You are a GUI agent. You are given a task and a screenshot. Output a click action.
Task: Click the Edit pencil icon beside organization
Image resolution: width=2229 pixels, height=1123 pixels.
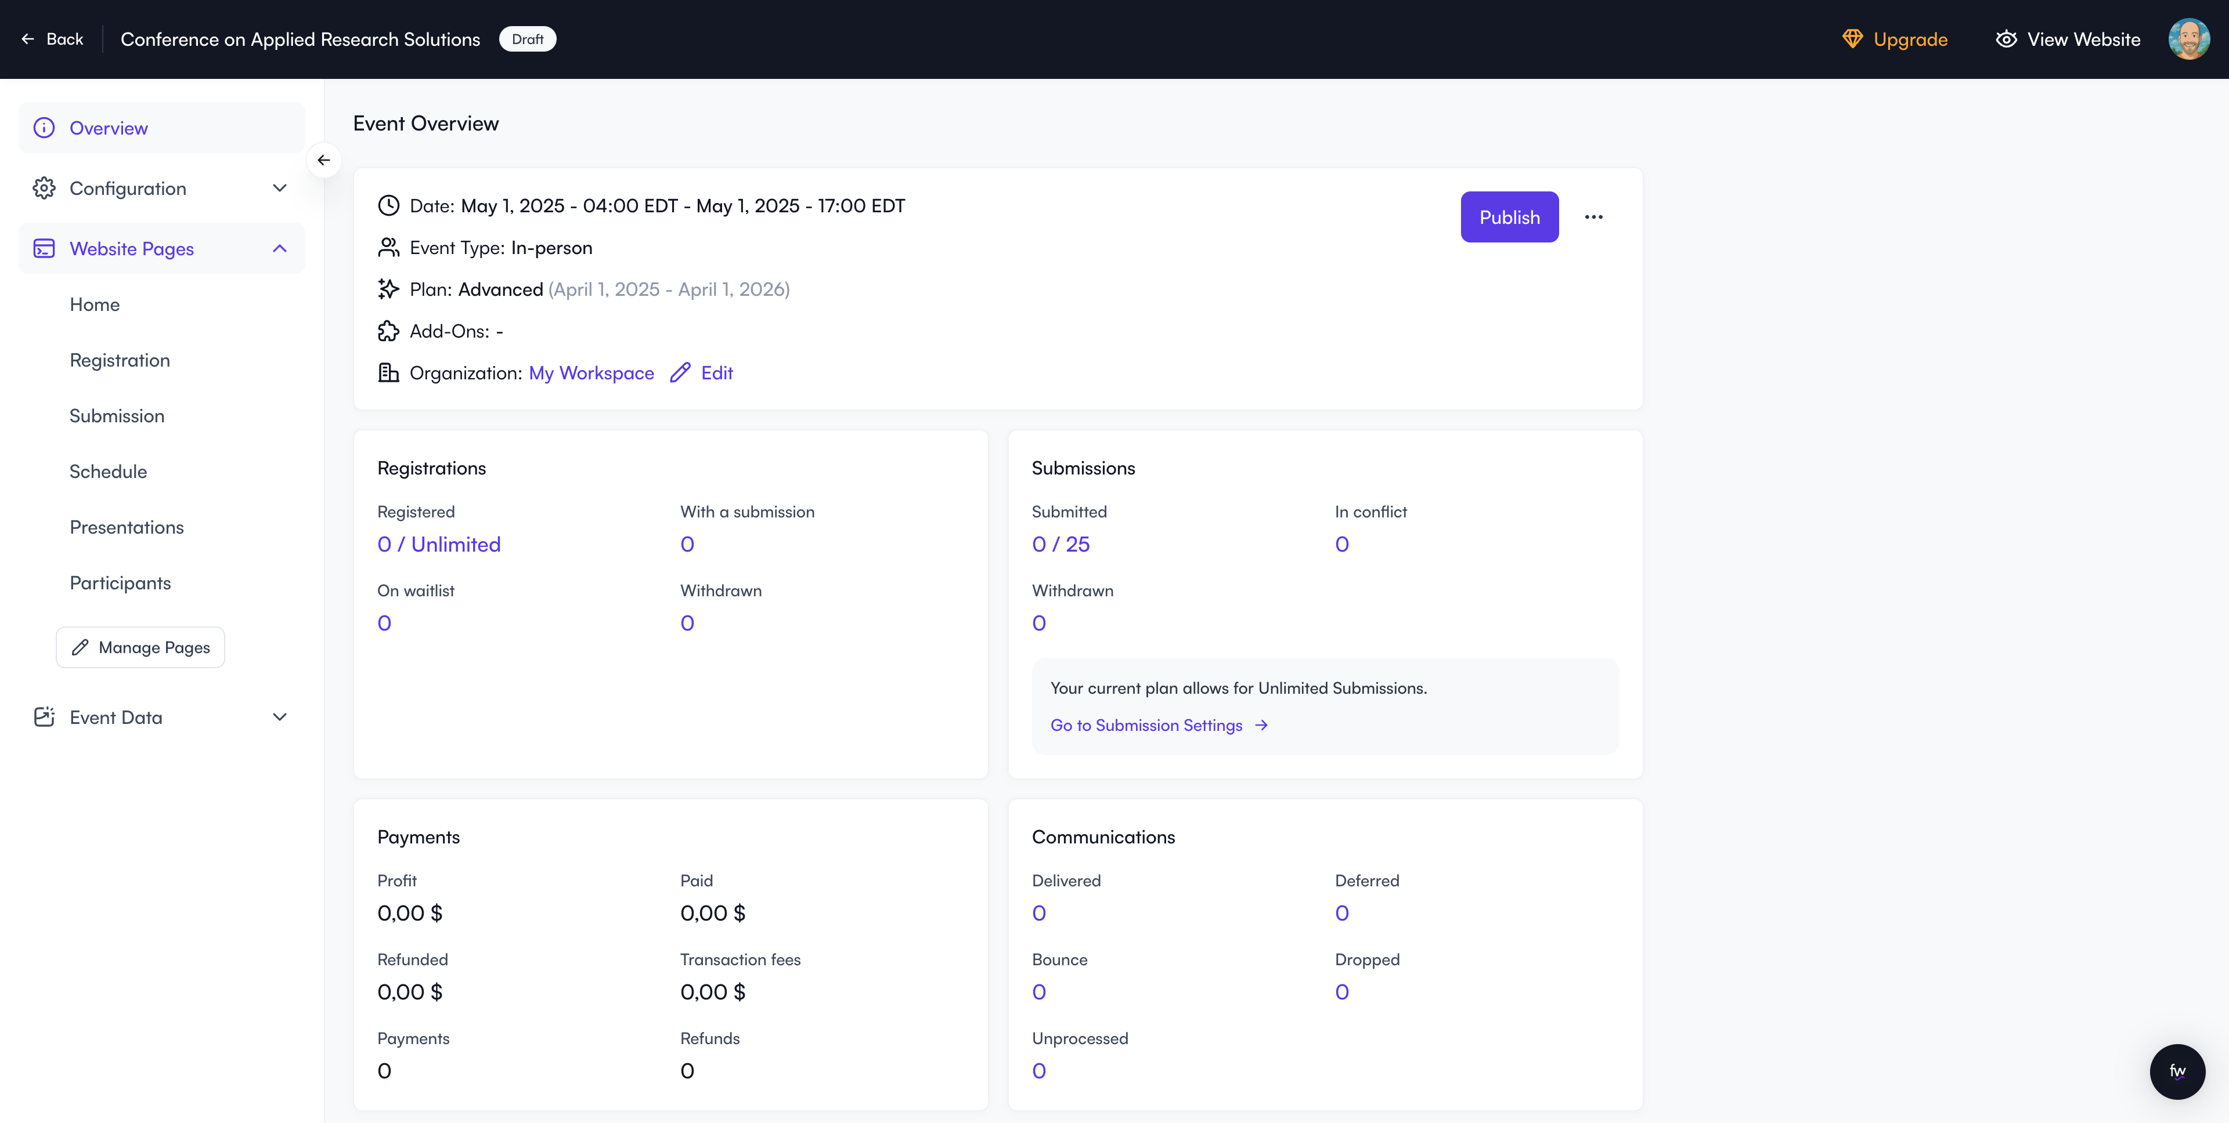pyautogui.click(x=680, y=372)
